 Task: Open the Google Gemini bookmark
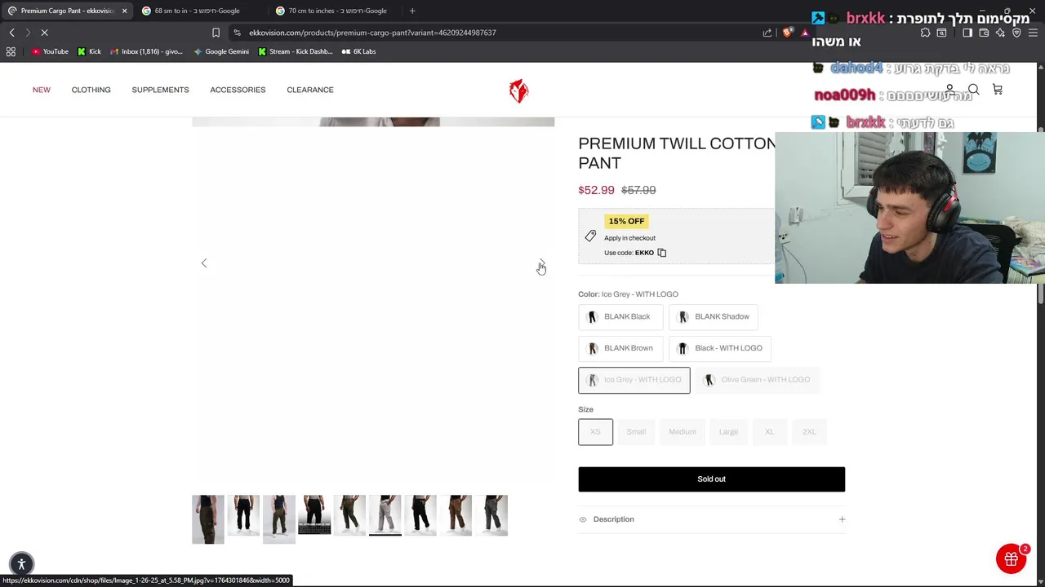(220, 51)
